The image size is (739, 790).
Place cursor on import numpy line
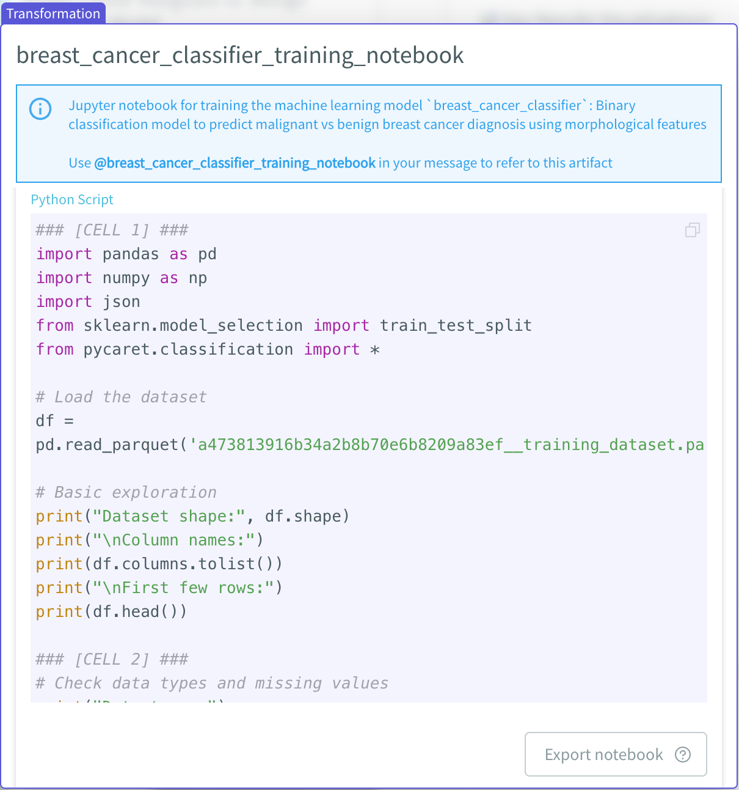pos(121,278)
